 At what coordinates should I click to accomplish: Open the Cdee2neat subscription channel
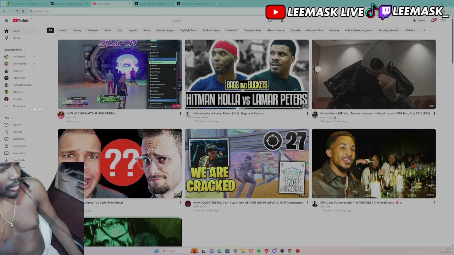[18, 78]
